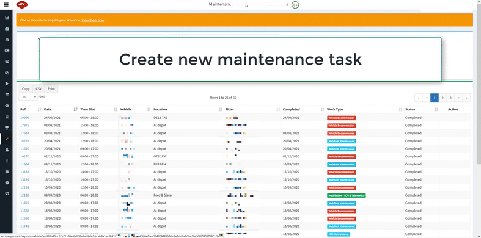Open the bar chart reports sidebar icon
Screen dimensions: 481x238
7,18
